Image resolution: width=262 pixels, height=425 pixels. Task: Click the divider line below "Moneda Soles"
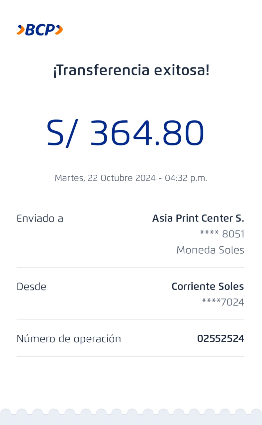coord(130,268)
